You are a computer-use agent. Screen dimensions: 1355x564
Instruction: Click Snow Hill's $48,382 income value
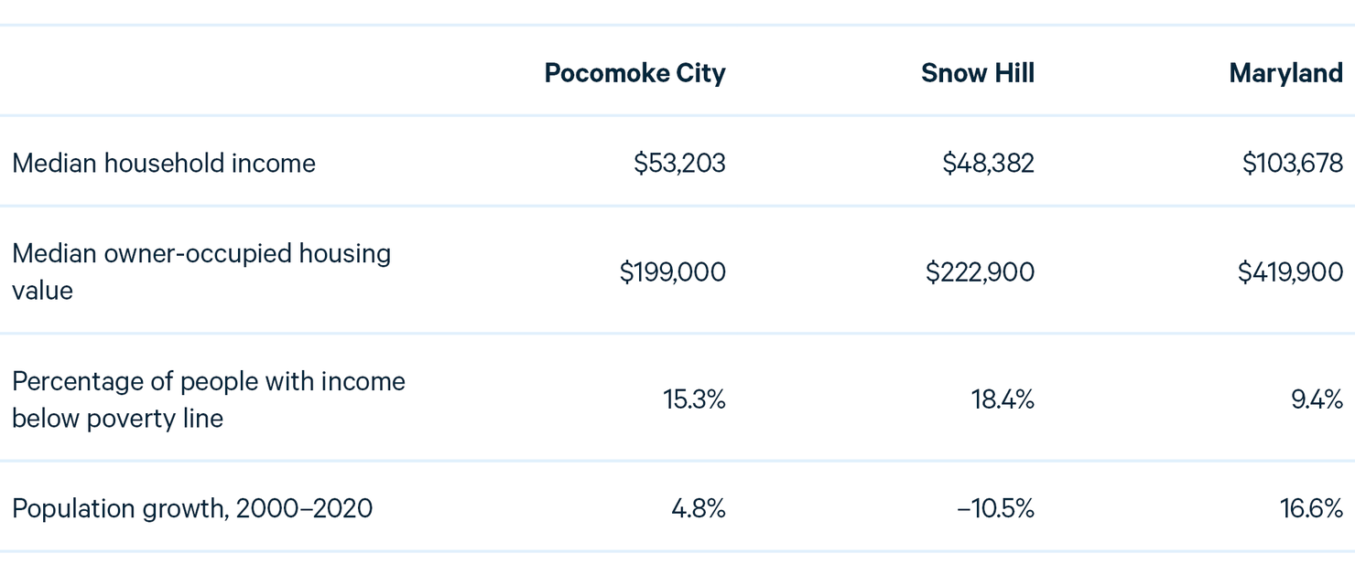tap(988, 163)
